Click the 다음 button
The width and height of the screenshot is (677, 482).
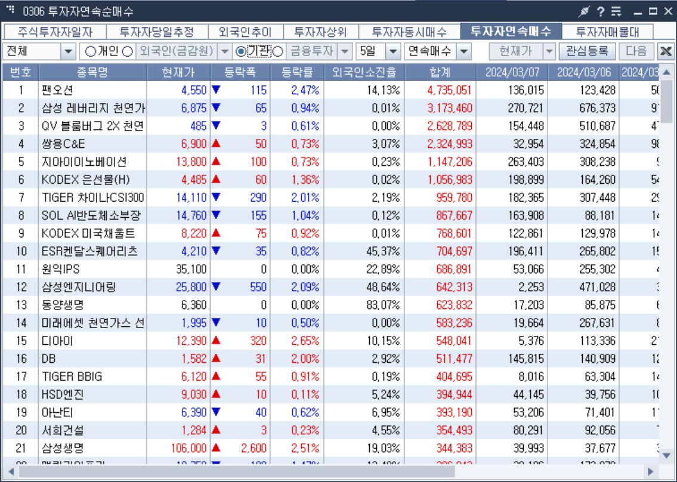636,51
